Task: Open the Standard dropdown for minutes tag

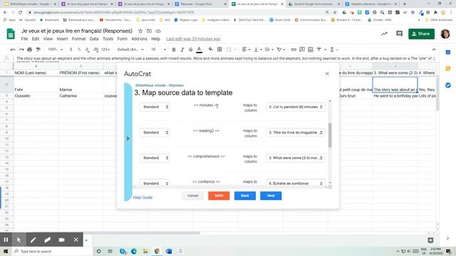Action: (155, 107)
